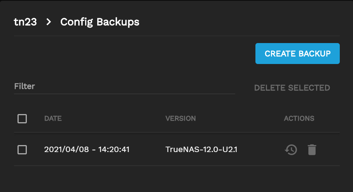Image resolution: width=353 pixels, height=192 pixels.
Task: Click the DELETE SELECTED button
Action: click(292, 88)
